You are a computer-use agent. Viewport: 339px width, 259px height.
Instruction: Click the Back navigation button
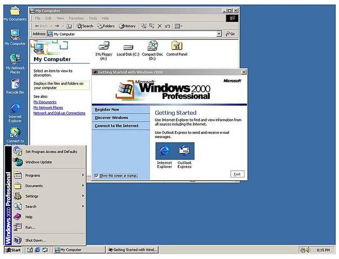click(x=41, y=26)
